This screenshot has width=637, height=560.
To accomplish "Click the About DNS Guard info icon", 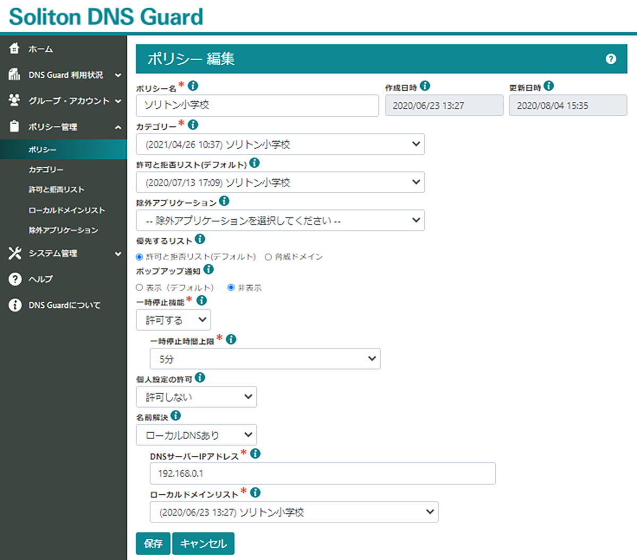I will click(15, 305).
